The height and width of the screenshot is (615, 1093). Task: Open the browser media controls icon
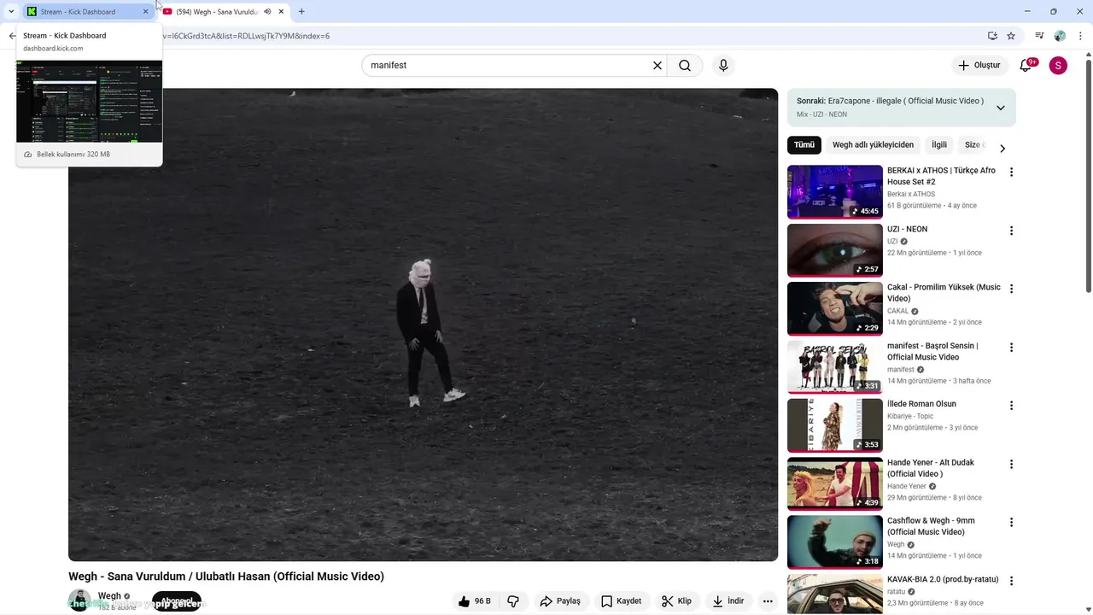coord(1039,36)
